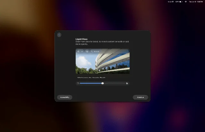
Task: Open the three-dots more menu in preview
Action: click(x=82, y=52)
